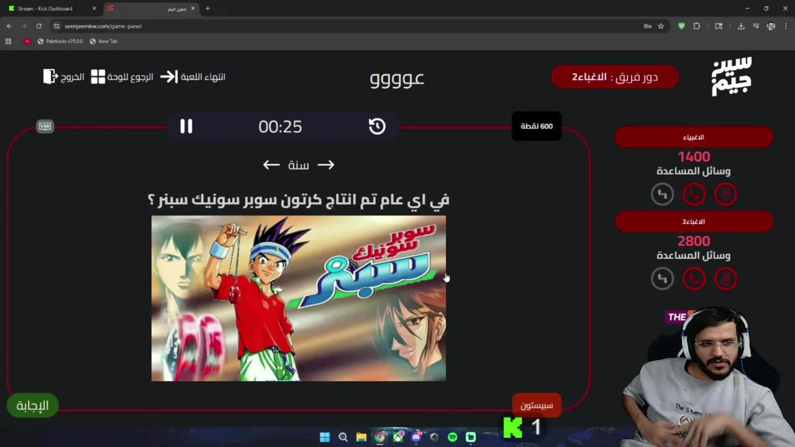The height and width of the screenshot is (447, 795).
Task: Open the Super Sonic Spinner cartoon image
Action: [299, 298]
